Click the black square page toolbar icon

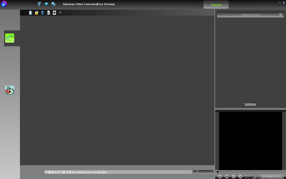point(54,12)
